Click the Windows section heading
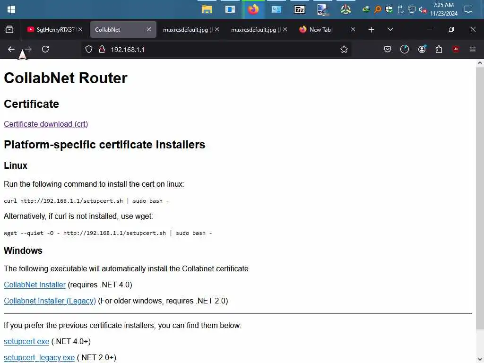Viewport: 484px width, 363px height. [23, 251]
